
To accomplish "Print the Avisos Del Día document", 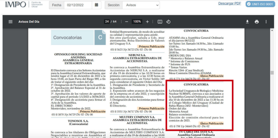I will [257, 22].
